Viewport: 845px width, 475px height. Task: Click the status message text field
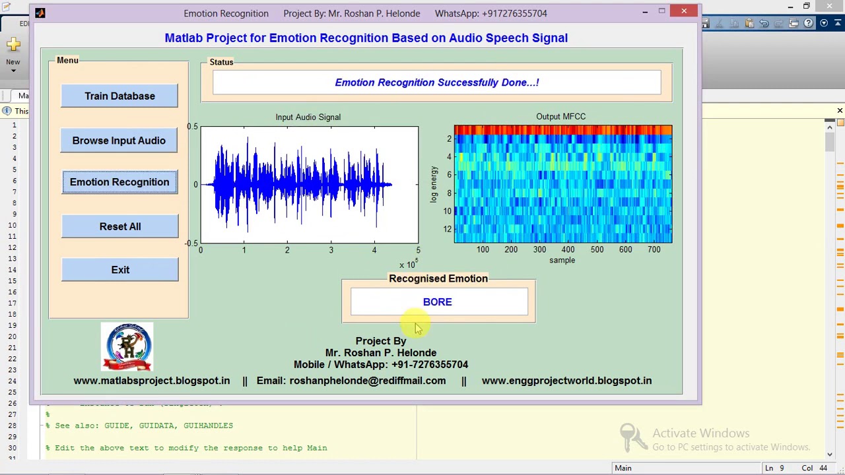(x=436, y=82)
